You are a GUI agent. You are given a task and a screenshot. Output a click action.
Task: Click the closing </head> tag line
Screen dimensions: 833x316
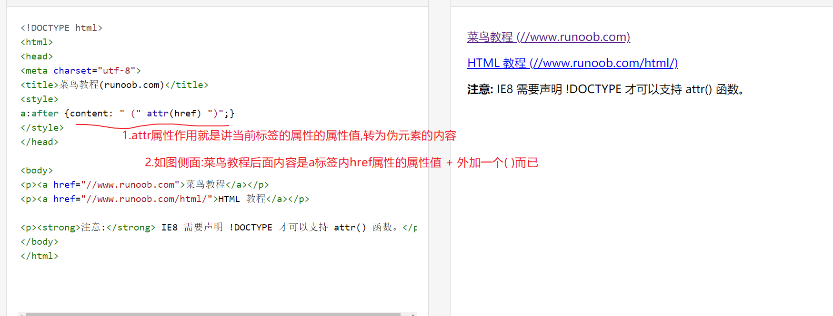[40, 142]
